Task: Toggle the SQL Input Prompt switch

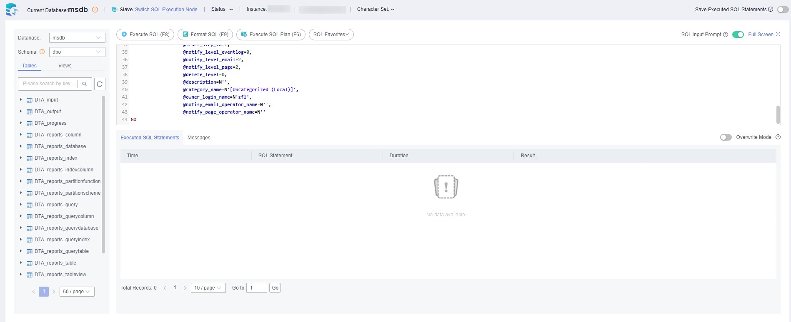Action: 738,35
